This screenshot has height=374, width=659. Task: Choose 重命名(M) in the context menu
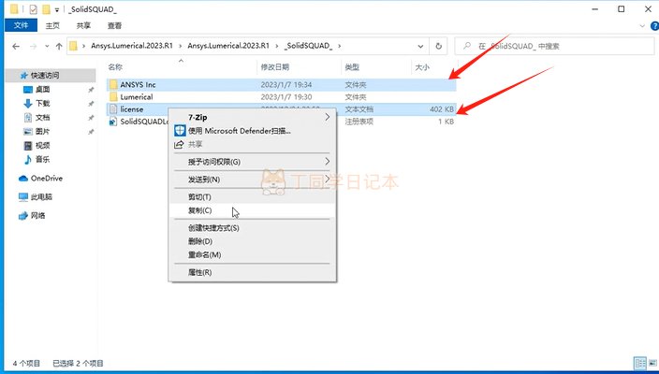[x=252, y=255]
